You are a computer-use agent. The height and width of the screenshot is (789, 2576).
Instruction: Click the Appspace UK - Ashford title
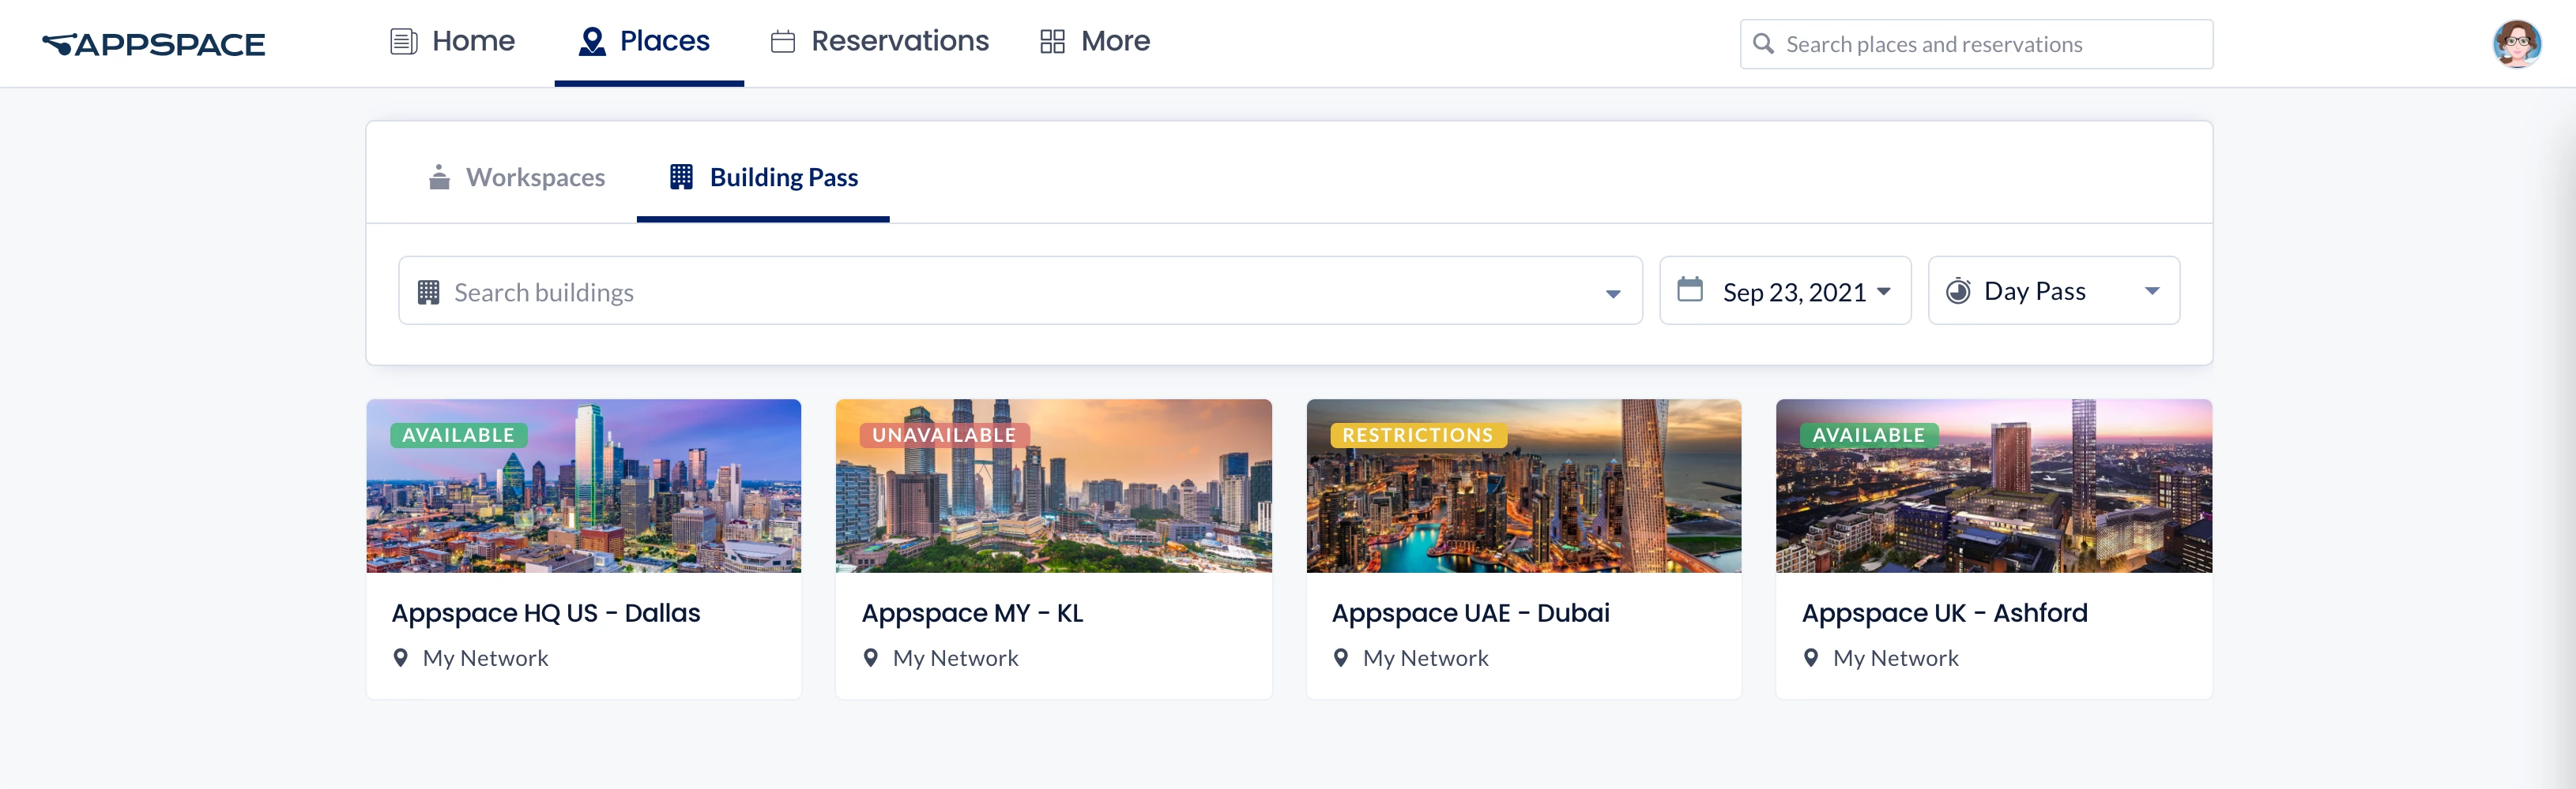[1945, 613]
